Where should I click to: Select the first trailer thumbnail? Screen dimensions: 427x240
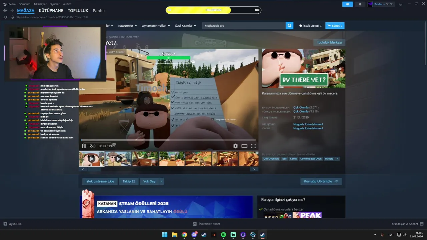coord(91,159)
